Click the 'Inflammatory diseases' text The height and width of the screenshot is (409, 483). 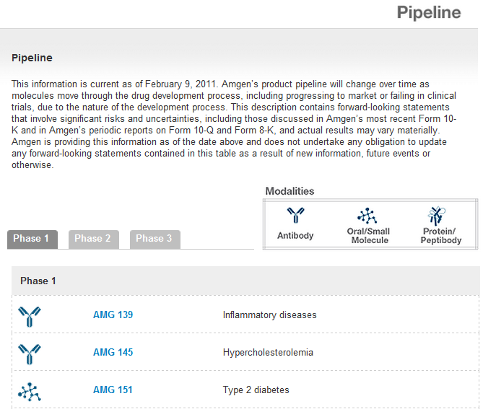coord(269,315)
